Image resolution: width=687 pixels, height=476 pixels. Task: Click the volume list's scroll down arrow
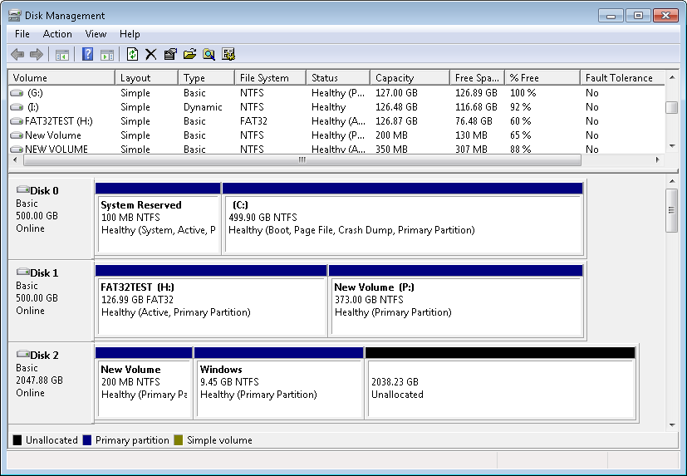tap(672, 145)
